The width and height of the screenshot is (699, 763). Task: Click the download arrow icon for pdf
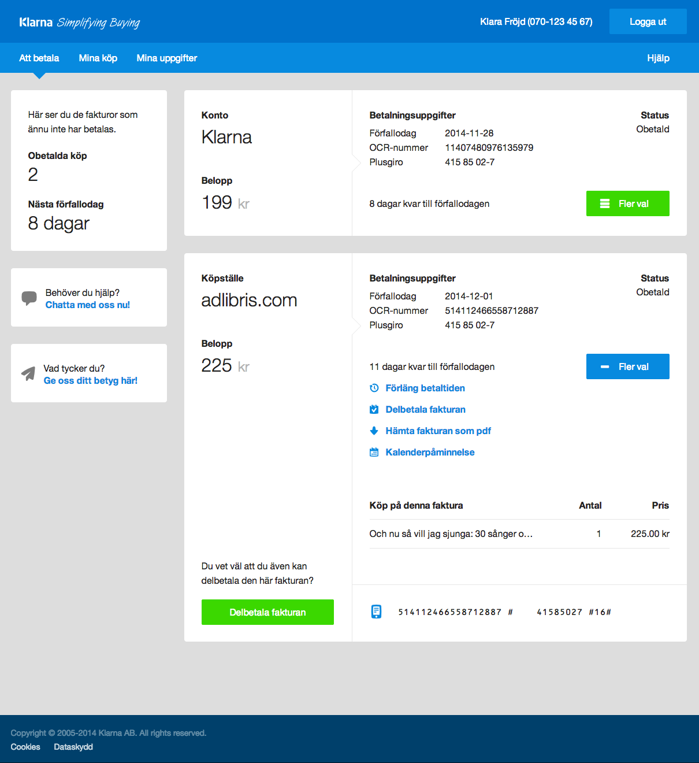pos(374,431)
